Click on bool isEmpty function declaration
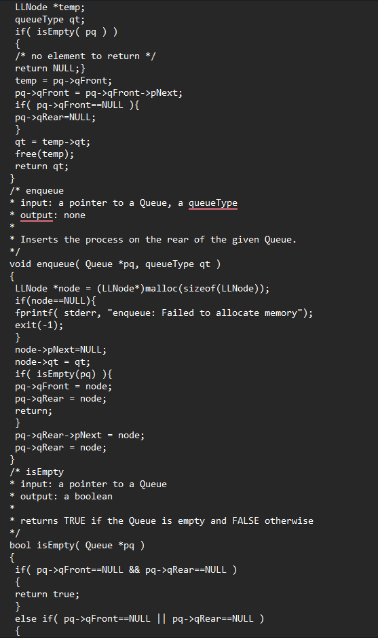The image size is (378, 638). click(x=77, y=545)
